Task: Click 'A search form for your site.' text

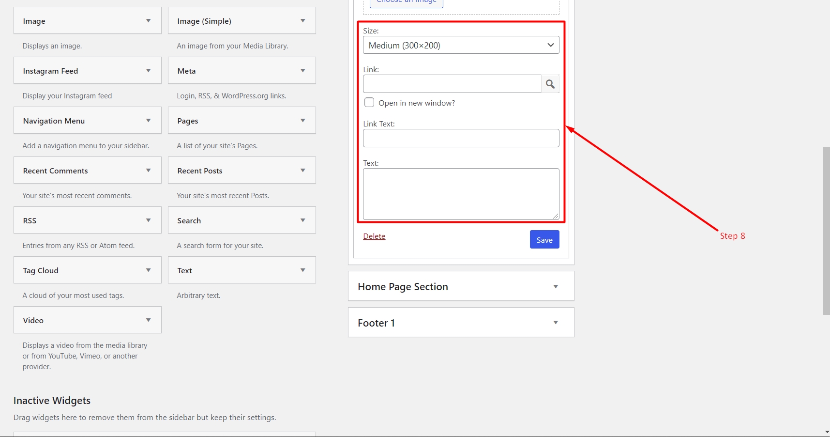Action: (x=220, y=246)
